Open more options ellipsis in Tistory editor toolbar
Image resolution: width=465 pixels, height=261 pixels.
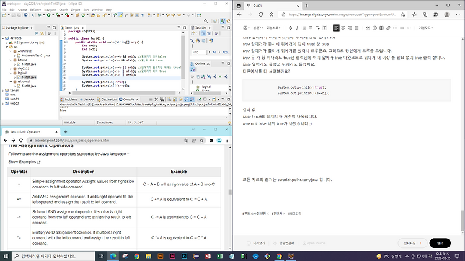[x=409, y=28]
